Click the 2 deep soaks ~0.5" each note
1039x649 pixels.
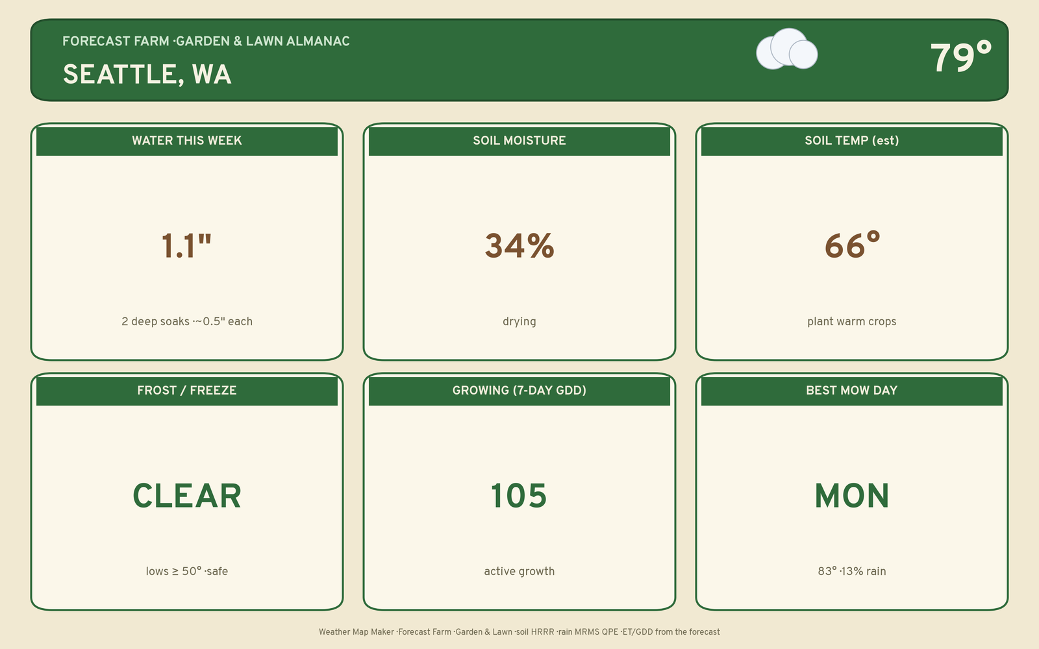(187, 321)
